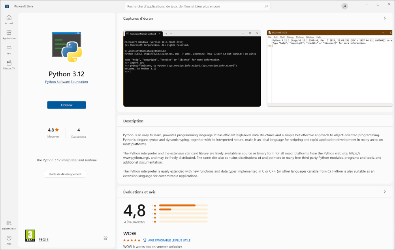Click the Obtenir button
This screenshot has height=250, width=395.
click(66, 105)
